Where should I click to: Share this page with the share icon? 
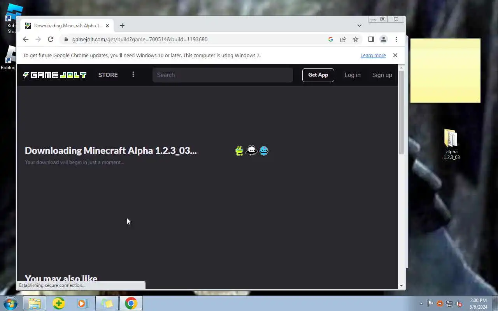[x=343, y=39]
